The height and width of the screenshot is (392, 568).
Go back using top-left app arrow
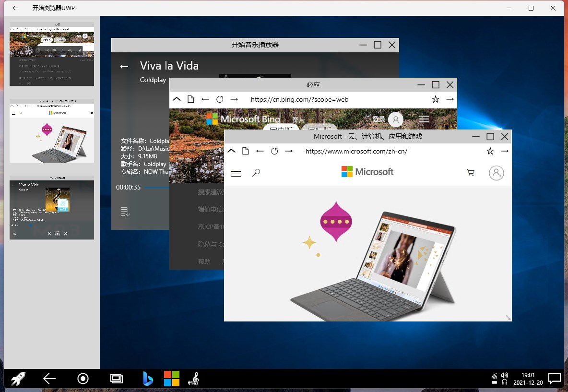[x=15, y=8]
